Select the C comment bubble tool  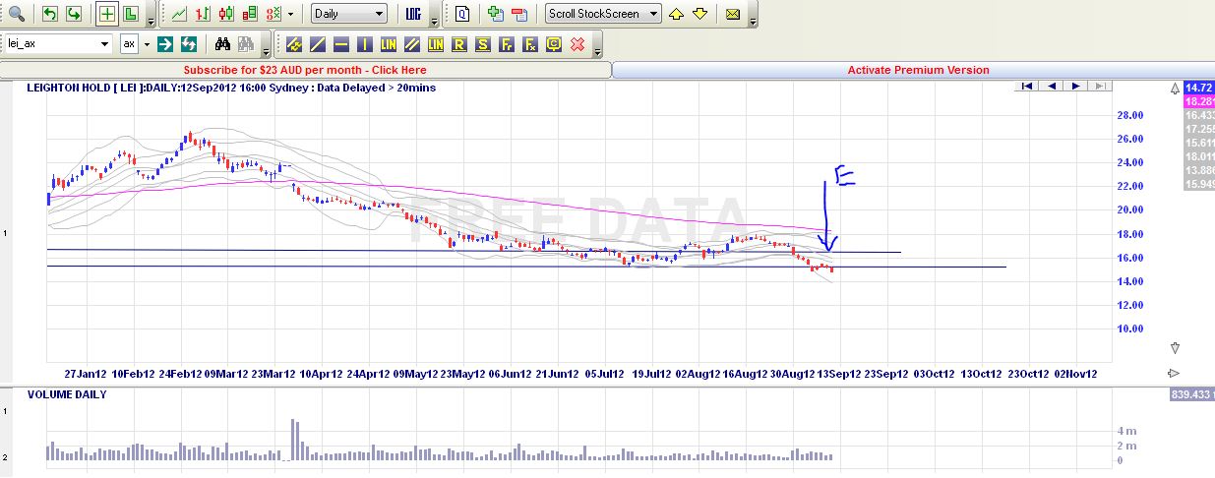click(x=554, y=44)
